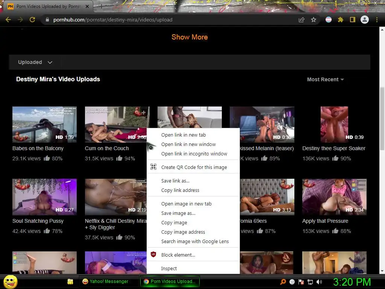Image resolution: width=385 pixels, height=289 pixels.
Task: Click the Destiny Mira's Video Uploads heading
Action: [x=58, y=79]
